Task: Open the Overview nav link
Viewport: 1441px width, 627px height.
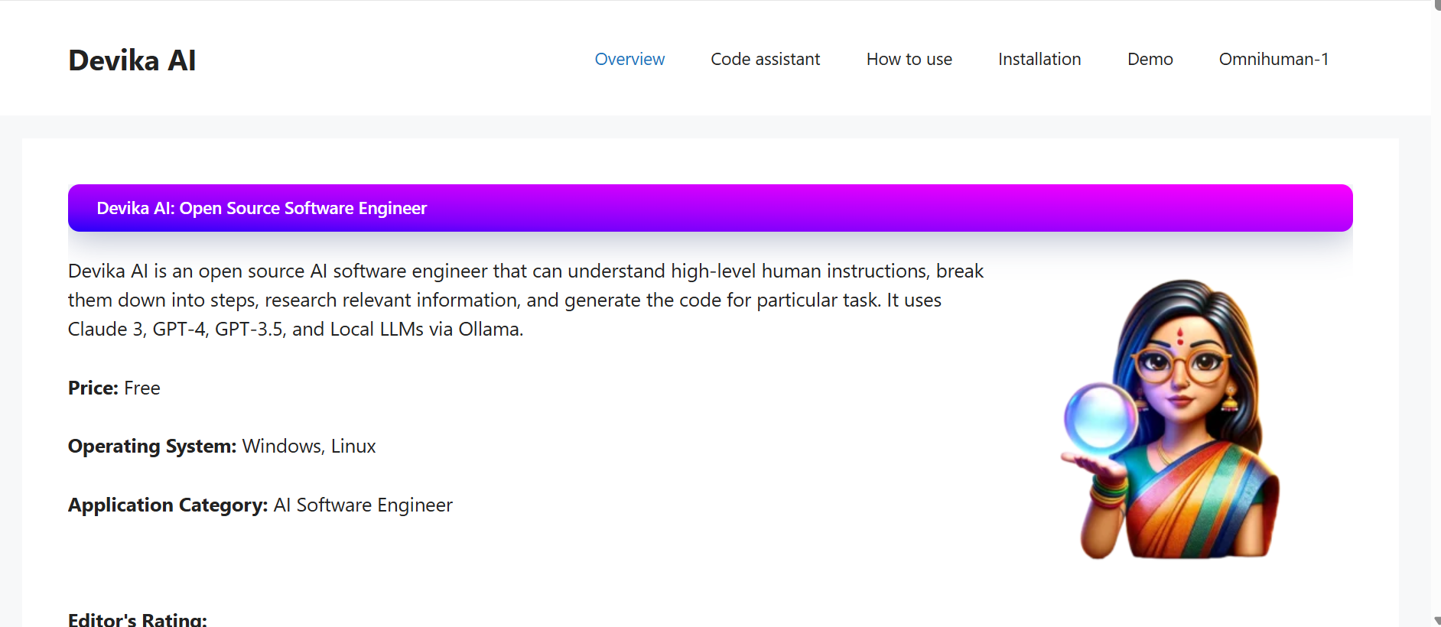Action: [629, 59]
